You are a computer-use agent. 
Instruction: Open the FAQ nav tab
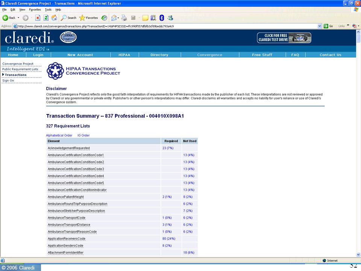[x=295, y=55]
